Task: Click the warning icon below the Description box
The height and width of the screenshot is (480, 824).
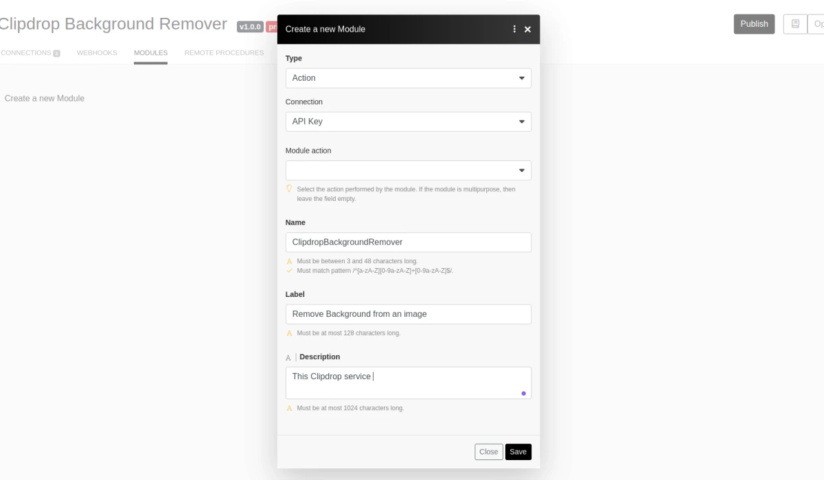Action: pos(289,408)
